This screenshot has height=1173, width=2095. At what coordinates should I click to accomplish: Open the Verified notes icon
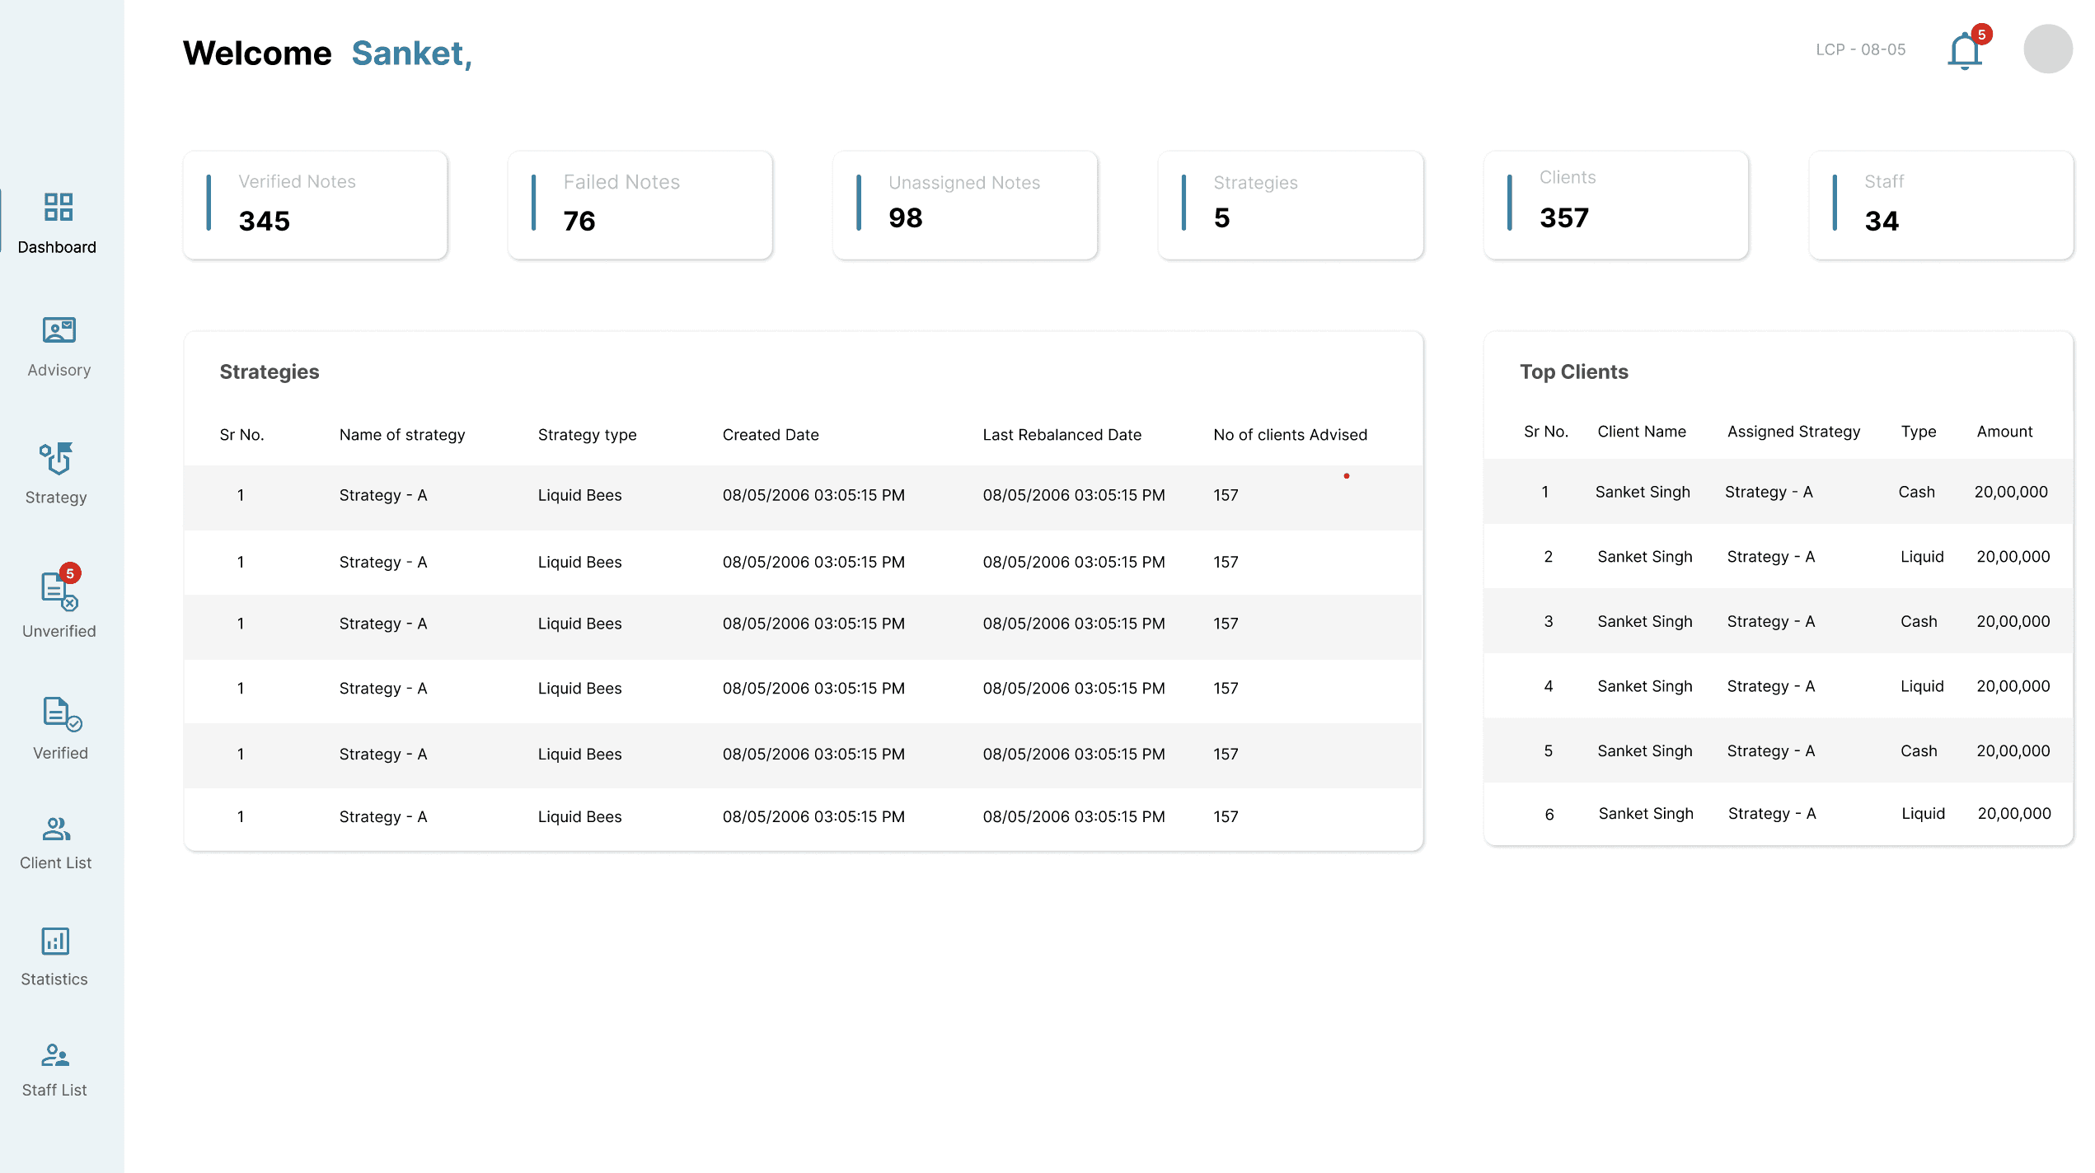pyautogui.click(x=60, y=713)
